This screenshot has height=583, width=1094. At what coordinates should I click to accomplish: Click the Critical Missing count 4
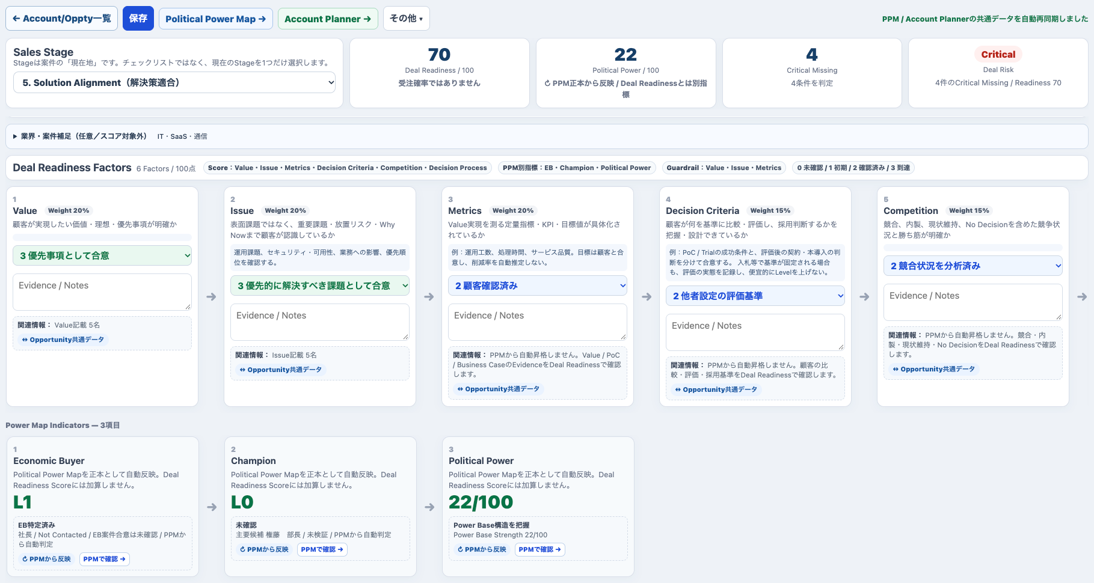pos(812,55)
